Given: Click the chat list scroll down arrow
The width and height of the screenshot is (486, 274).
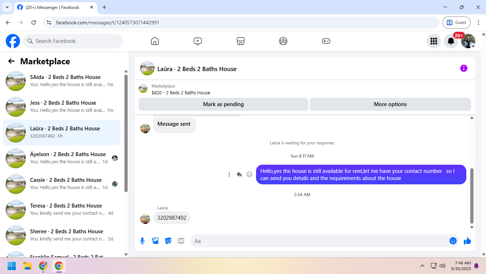Looking at the screenshot, I should click(x=126, y=254).
